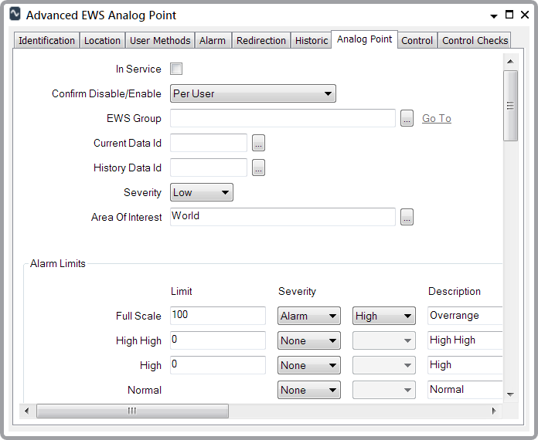Click the Full Scale Limit input field

coord(217,316)
